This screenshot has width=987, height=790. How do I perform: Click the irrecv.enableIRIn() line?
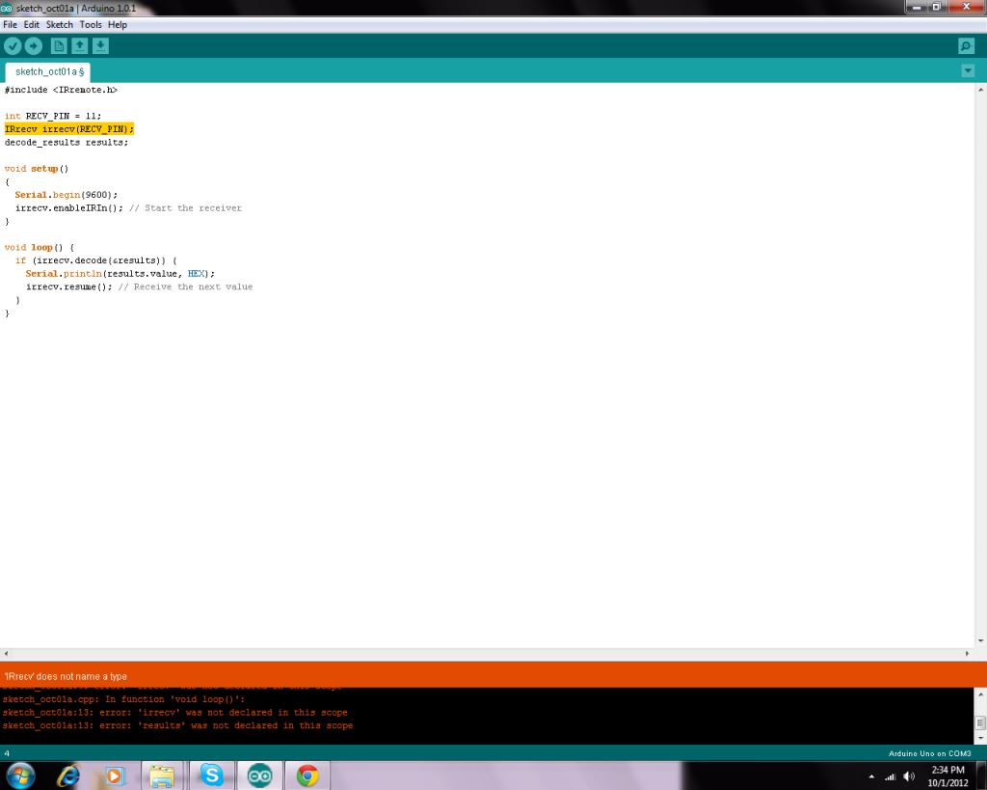pos(128,208)
